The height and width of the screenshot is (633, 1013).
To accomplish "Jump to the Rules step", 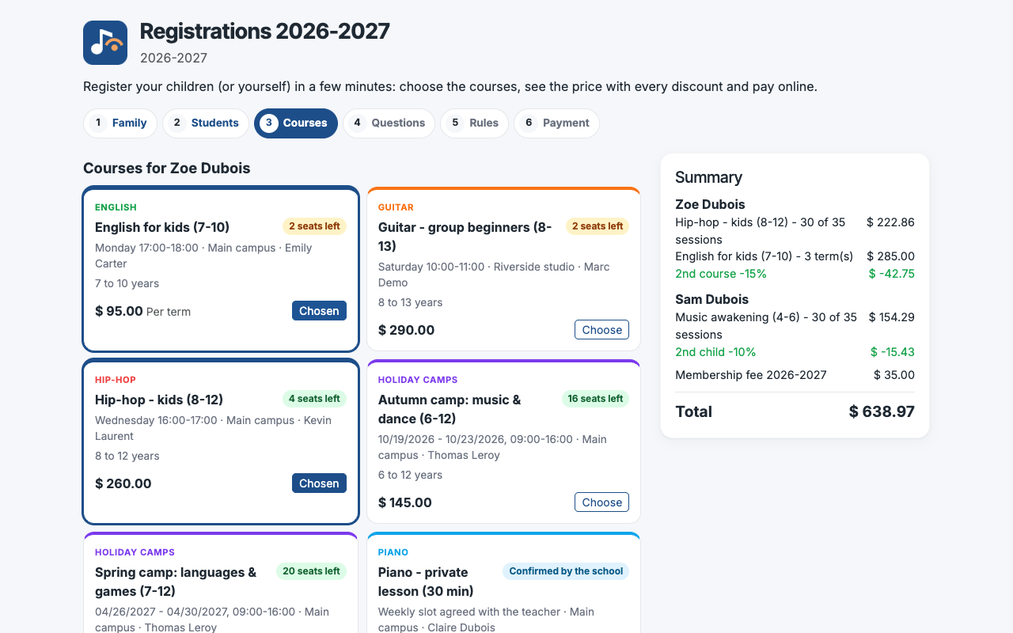I will [474, 123].
